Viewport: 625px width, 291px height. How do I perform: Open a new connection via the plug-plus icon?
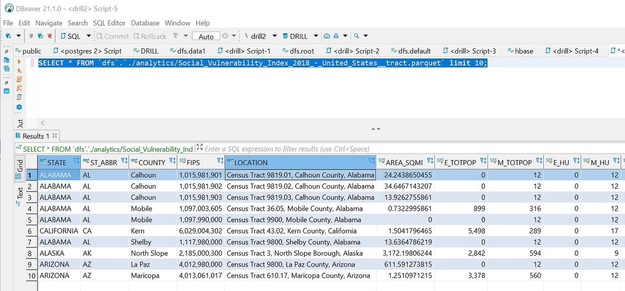tap(8, 36)
